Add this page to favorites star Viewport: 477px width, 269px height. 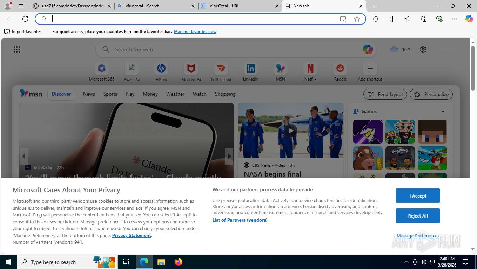pos(357,19)
